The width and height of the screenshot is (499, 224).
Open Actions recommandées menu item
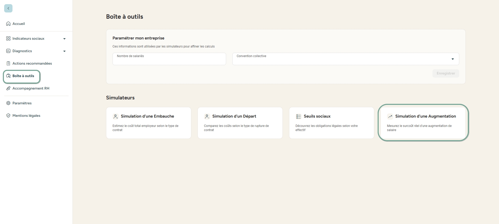click(32, 63)
